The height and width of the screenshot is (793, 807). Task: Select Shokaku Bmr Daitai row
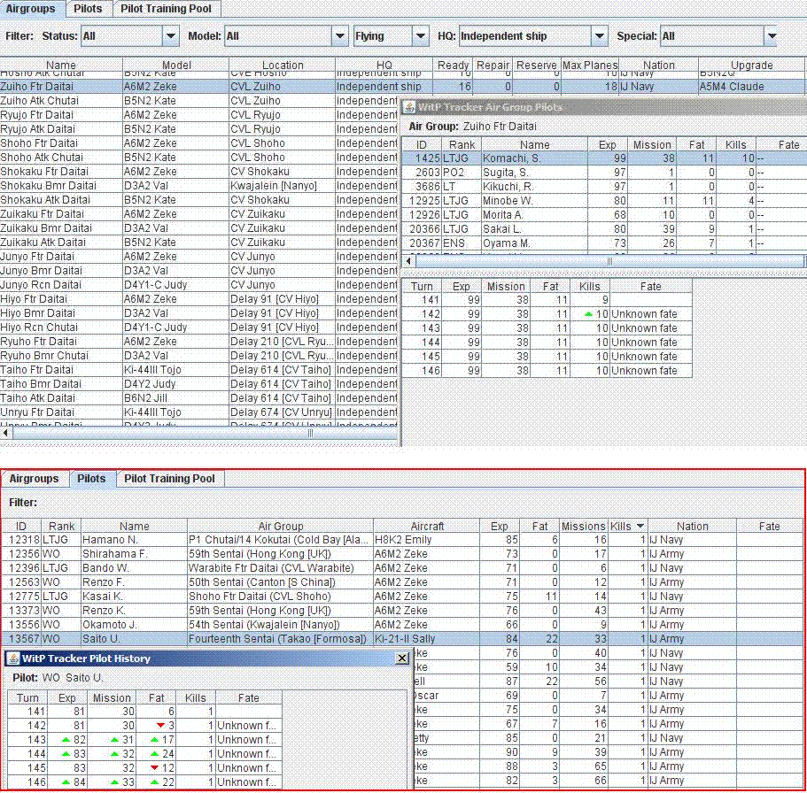coord(199,186)
